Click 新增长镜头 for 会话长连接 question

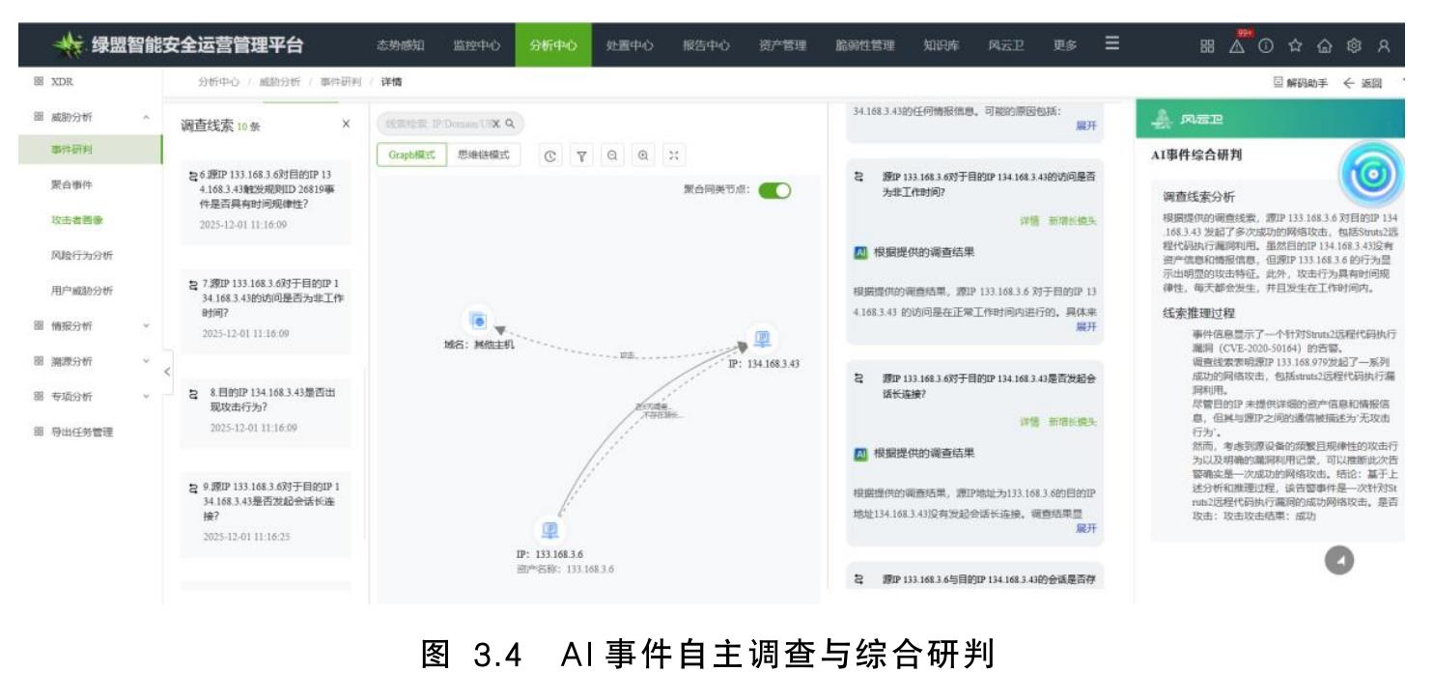1073,422
